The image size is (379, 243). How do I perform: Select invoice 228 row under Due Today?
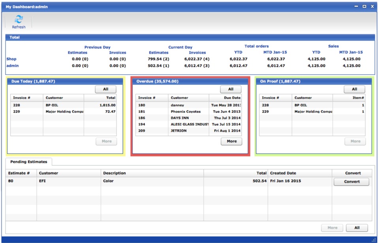click(x=64, y=105)
